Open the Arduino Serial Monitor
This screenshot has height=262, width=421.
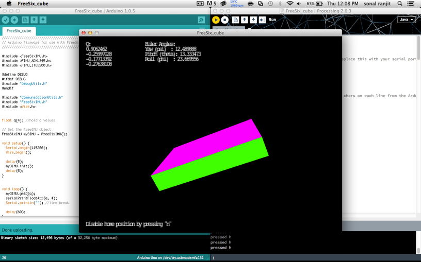pyautogui.click(x=201, y=20)
